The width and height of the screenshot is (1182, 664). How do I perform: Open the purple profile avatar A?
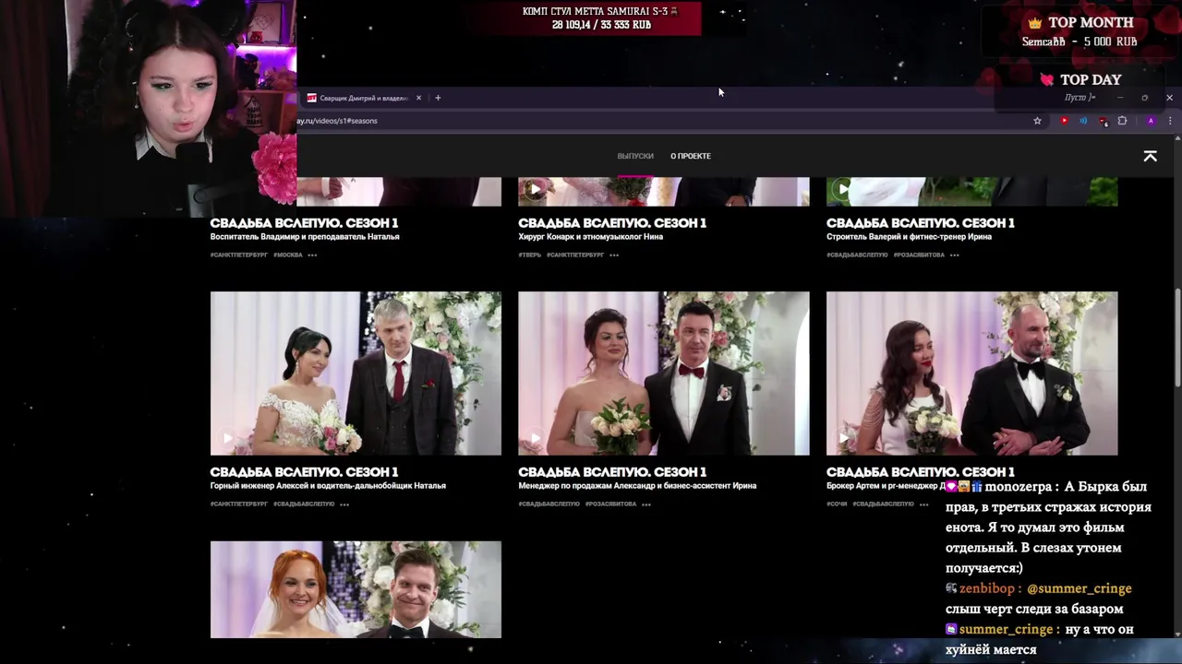click(1151, 121)
